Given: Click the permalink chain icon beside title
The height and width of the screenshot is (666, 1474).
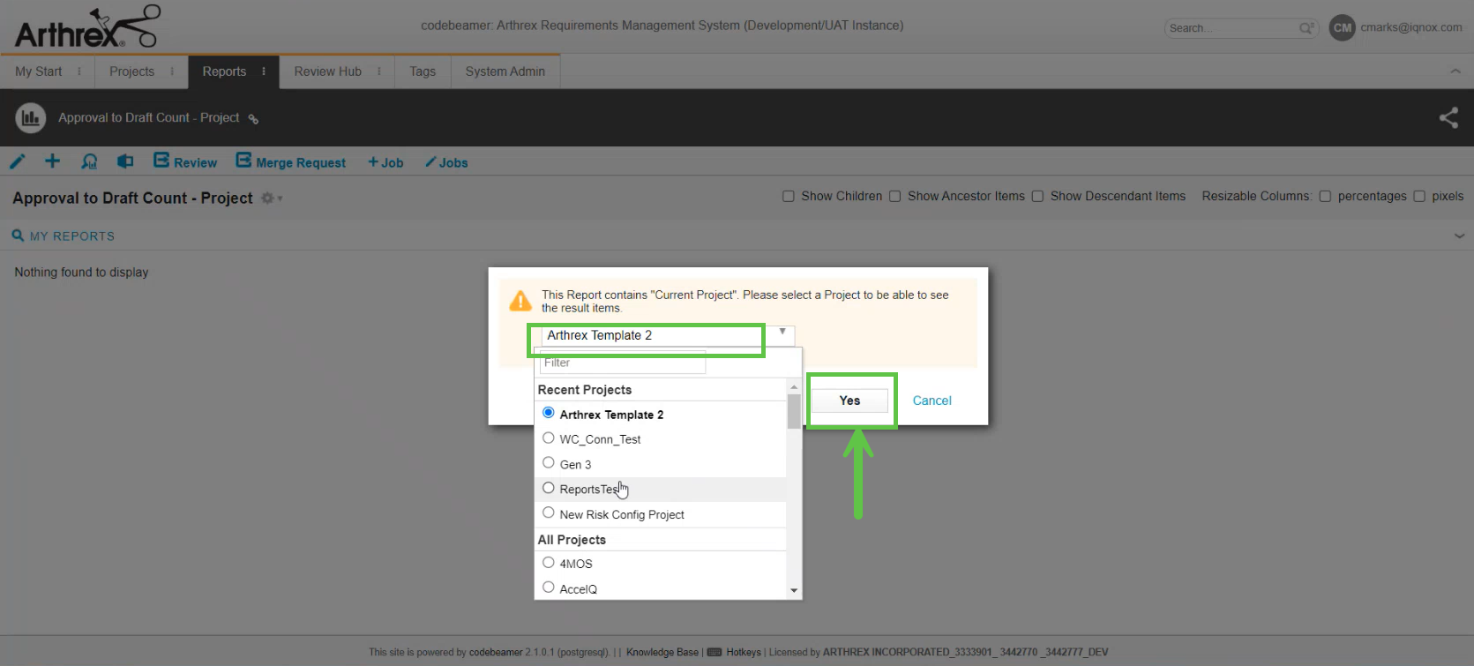Looking at the screenshot, I should [x=253, y=119].
